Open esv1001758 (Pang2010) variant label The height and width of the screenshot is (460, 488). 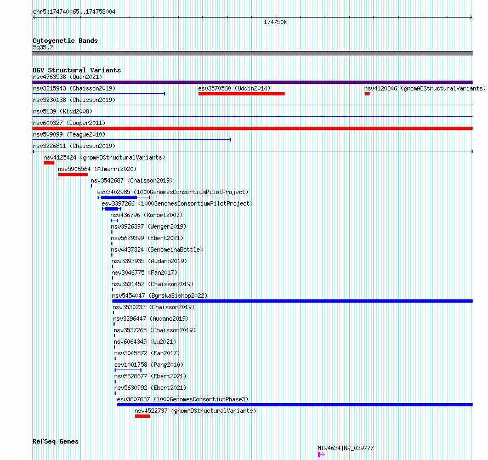pos(149,365)
